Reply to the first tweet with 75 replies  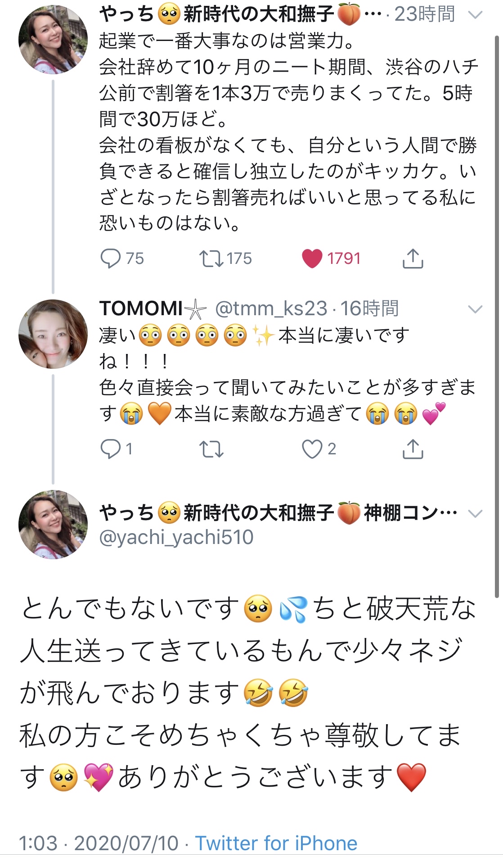pyautogui.click(x=111, y=258)
